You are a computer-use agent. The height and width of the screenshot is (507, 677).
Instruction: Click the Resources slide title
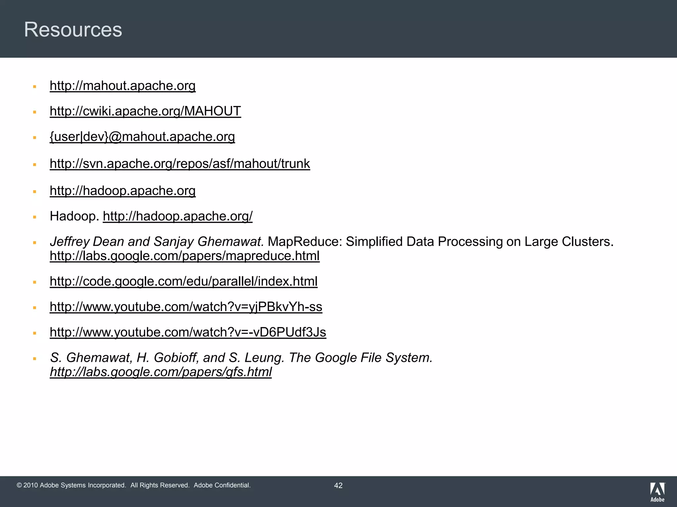[x=73, y=30]
